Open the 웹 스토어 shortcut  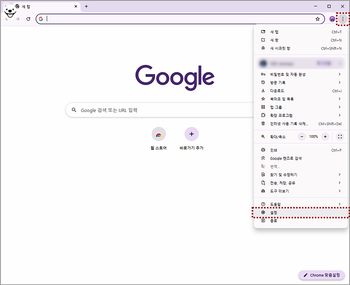point(159,139)
